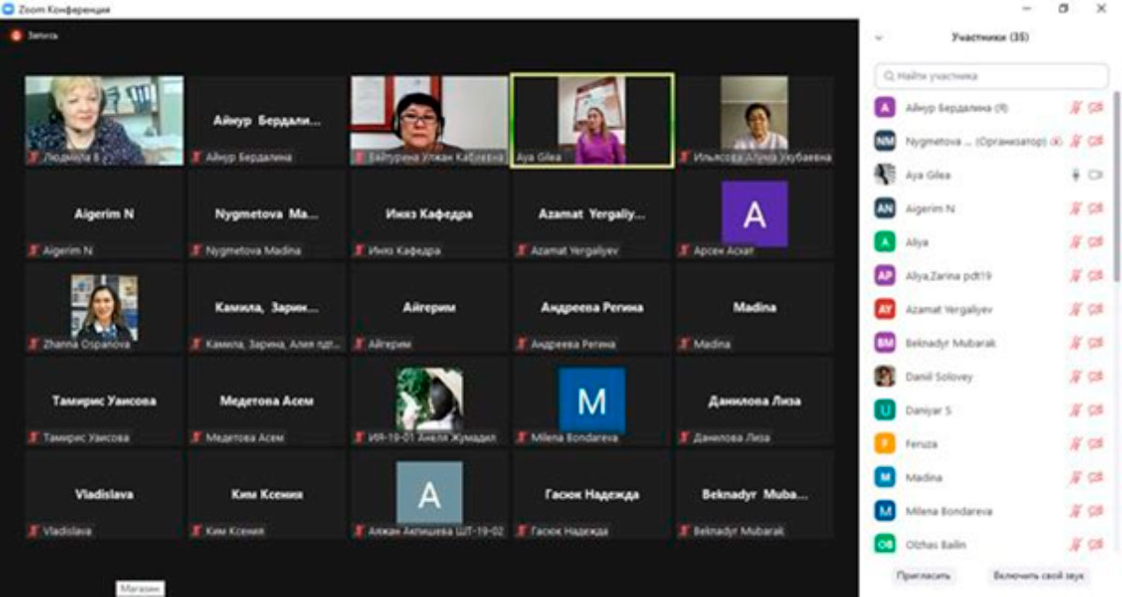Click the Zoom logo in the title bar
The image size is (1122, 597).
click(9, 9)
